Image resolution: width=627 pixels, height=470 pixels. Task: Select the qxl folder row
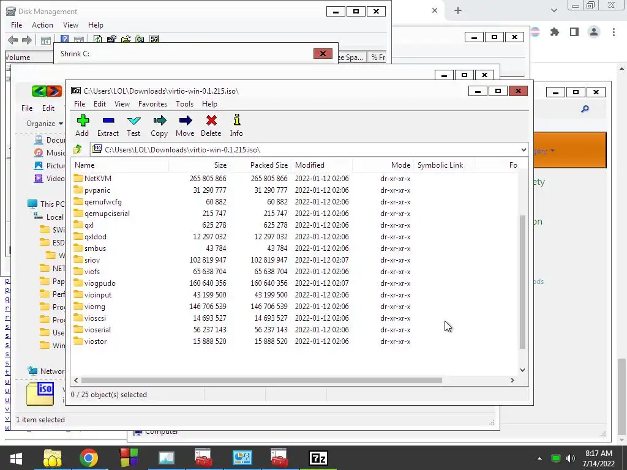pyautogui.click(x=295, y=225)
